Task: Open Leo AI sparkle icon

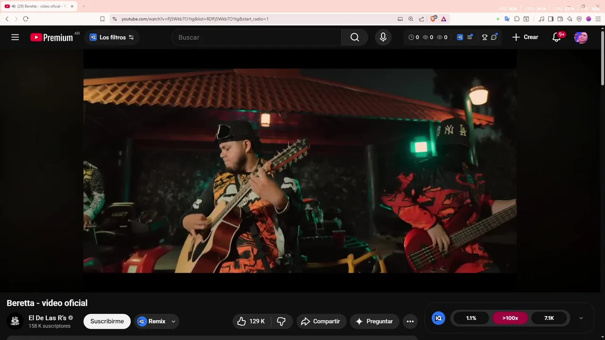Action: (570, 19)
